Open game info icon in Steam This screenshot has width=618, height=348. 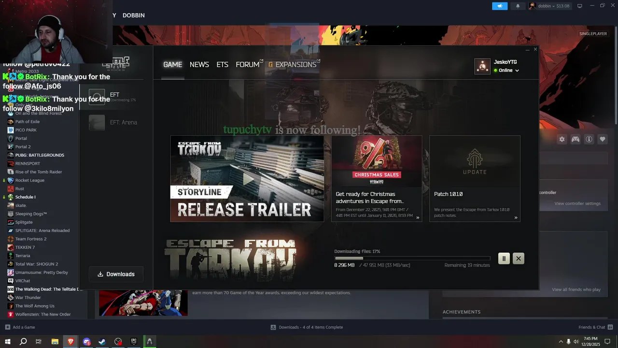589,139
